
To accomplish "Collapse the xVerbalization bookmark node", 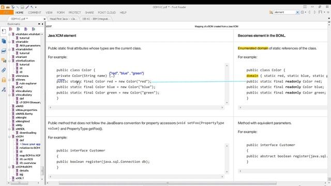I will point(9,61).
